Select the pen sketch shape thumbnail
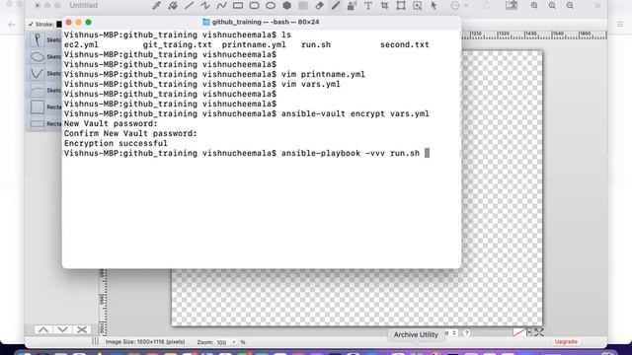 pyautogui.click(x=38, y=39)
